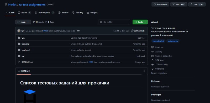Image resolution: width=210 pixels, height=103 pixels.
Task: Select the README tab heading
Action: click(24, 71)
